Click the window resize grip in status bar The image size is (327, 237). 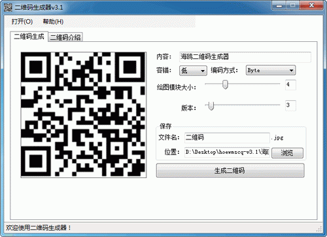(319, 229)
